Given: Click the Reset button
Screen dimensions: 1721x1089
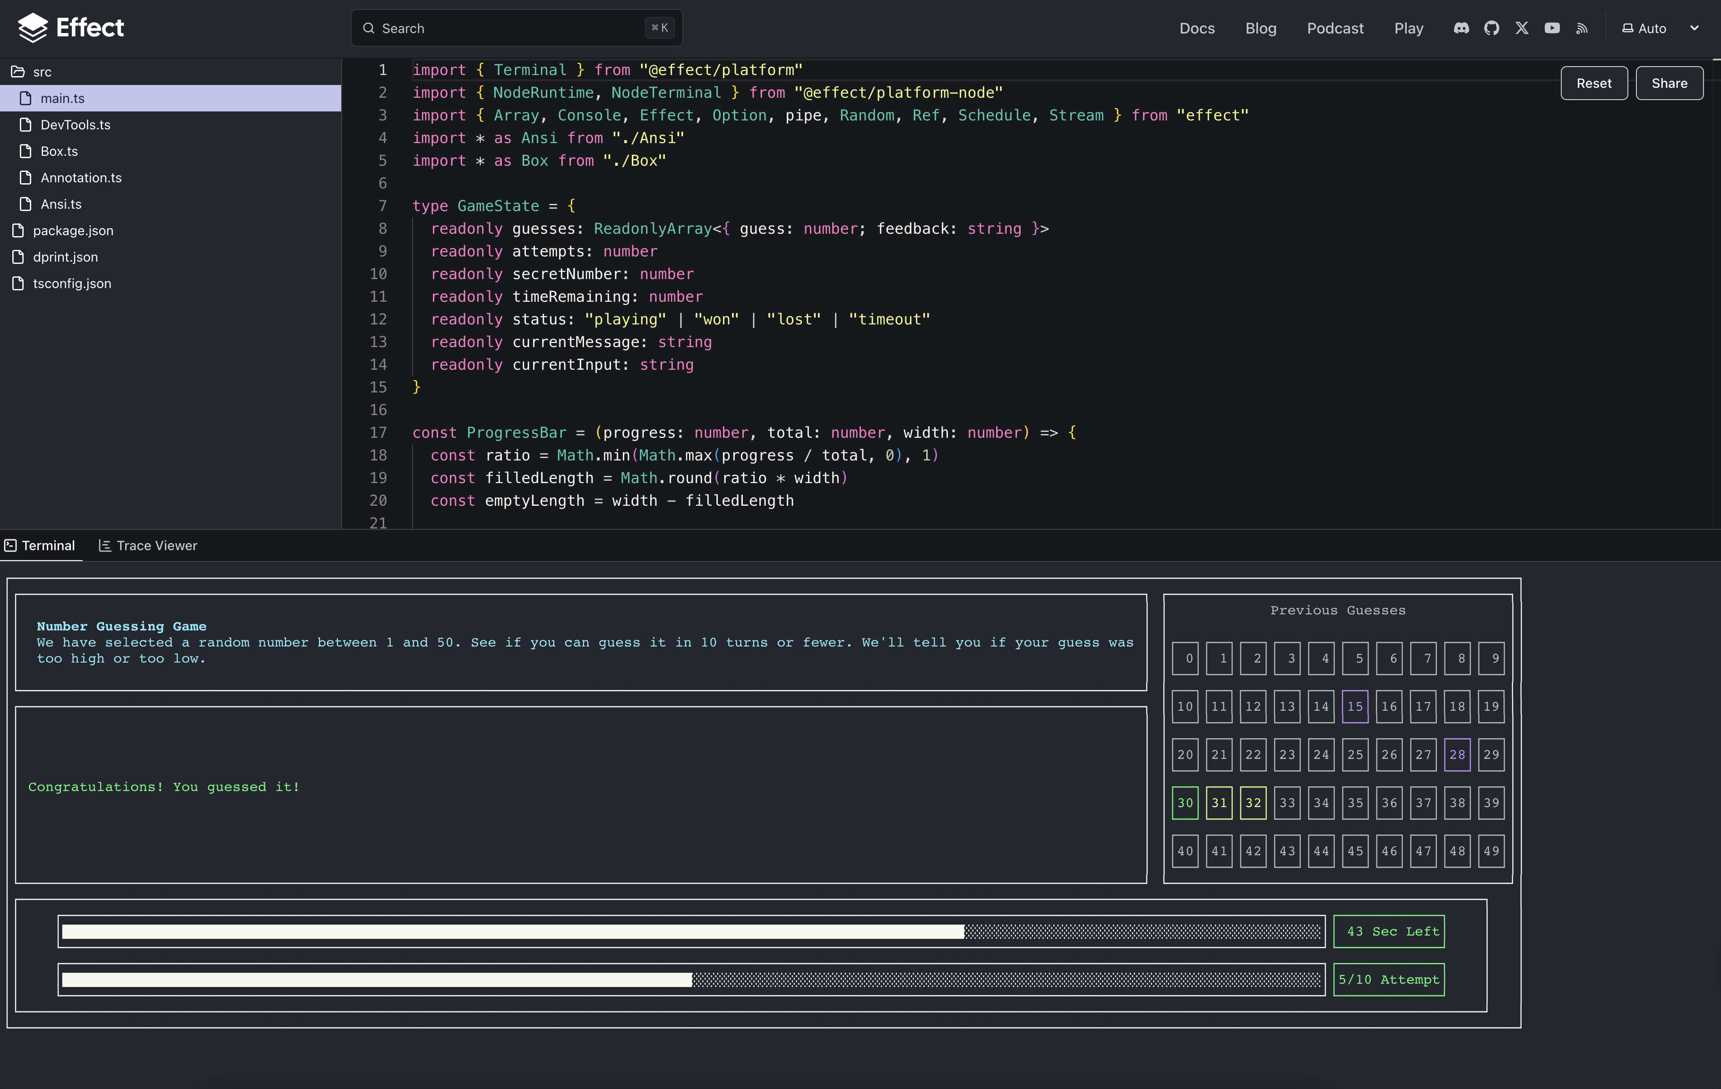Looking at the screenshot, I should coord(1594,83).
